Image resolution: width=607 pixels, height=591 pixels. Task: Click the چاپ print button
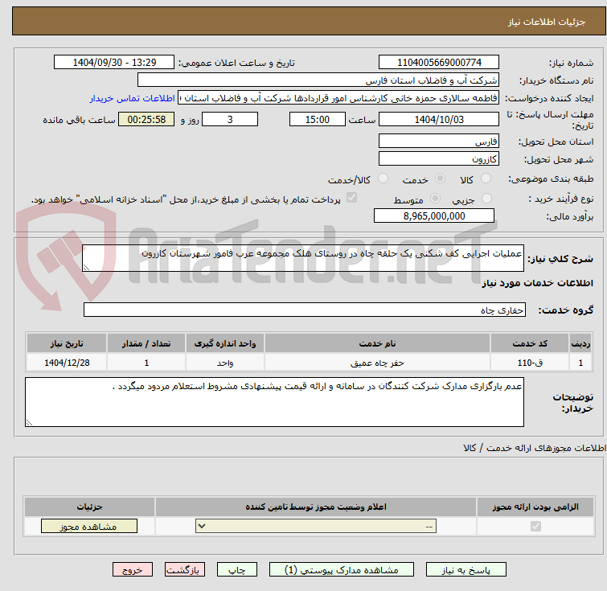point(237,570)
